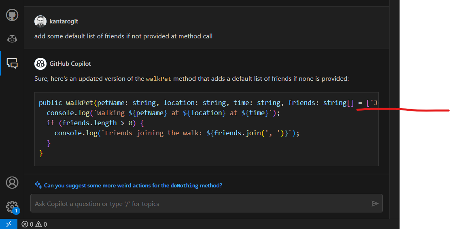Click kantarogit user avatar
This screenshot has height=229, width=450.
(x=40, y=21)
